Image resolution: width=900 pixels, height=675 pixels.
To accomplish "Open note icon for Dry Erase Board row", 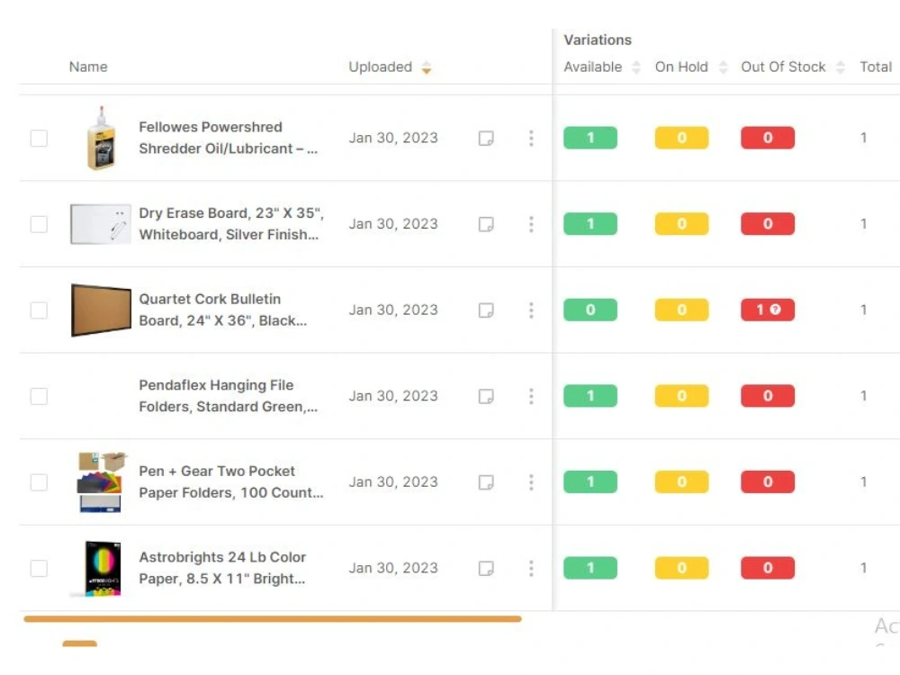I will tap(486, 224).
